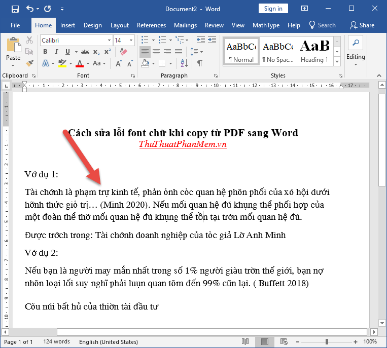The image size is (387, 348).
Task: Align text left
Action: [x=145, y=52]
